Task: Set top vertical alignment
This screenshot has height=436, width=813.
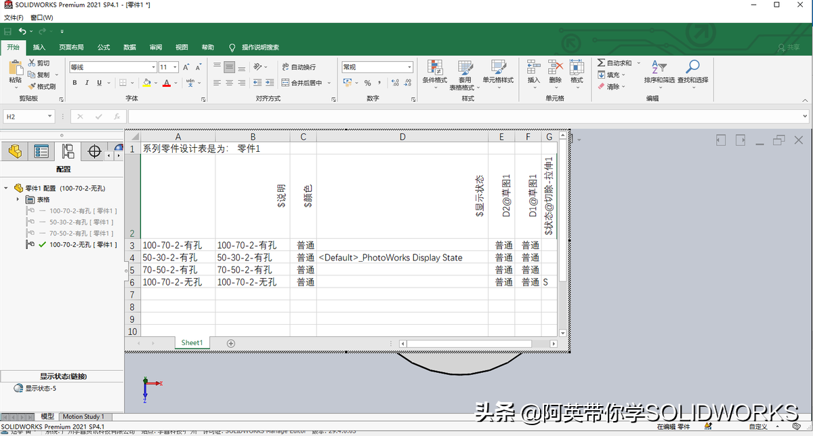Action: click(217, 67)
